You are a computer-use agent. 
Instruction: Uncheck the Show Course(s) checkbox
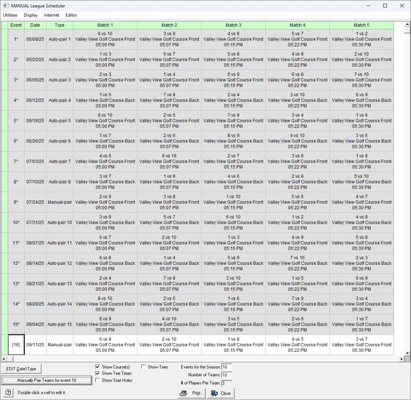click(x=98, y=367)
